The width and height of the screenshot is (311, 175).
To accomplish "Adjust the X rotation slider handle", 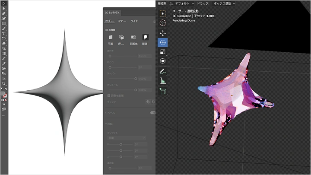I will tap(121, 144).
